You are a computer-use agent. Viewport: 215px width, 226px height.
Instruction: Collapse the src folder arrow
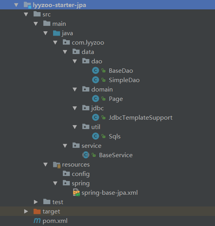tap(26, 14)
